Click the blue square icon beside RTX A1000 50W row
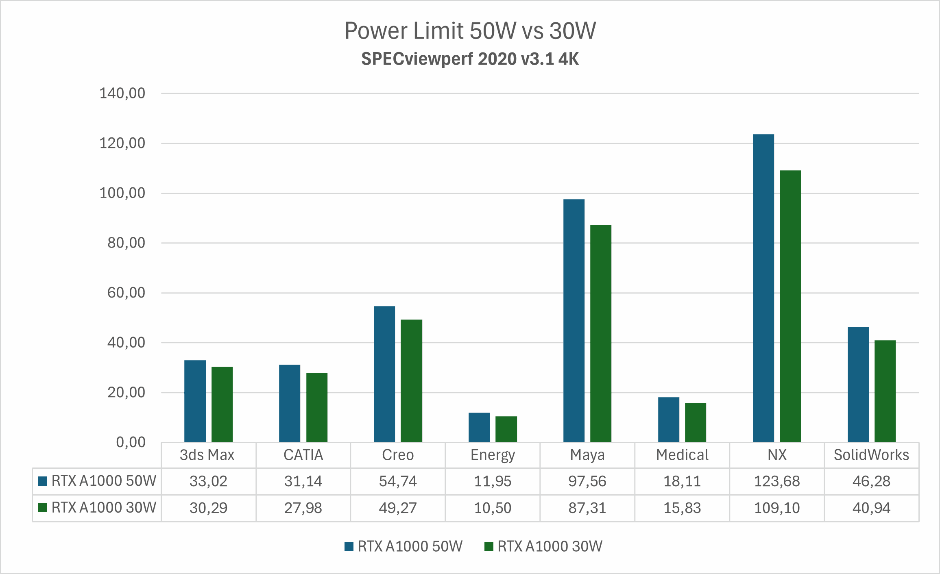The height and width of the screenshot is (574, 940). tap(42, 481)
